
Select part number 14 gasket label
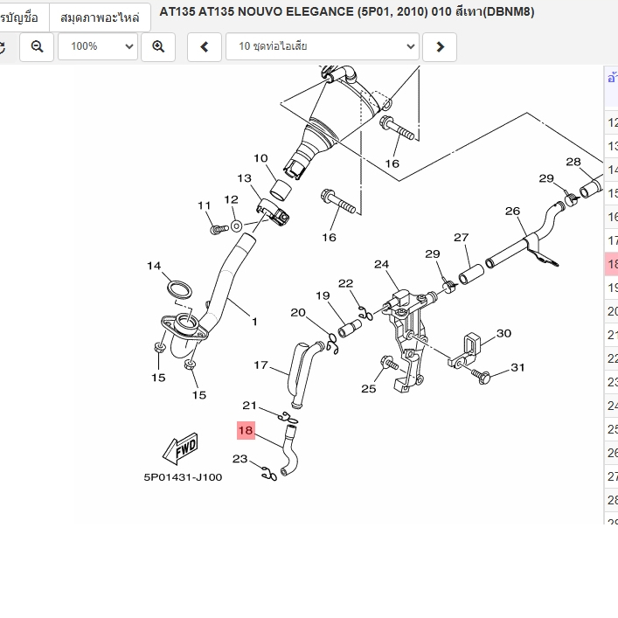tap(154, 266)
